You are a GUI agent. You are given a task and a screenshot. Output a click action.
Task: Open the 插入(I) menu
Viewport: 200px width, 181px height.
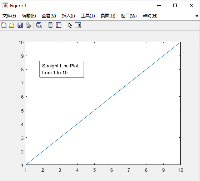click(x=68, y=16)
